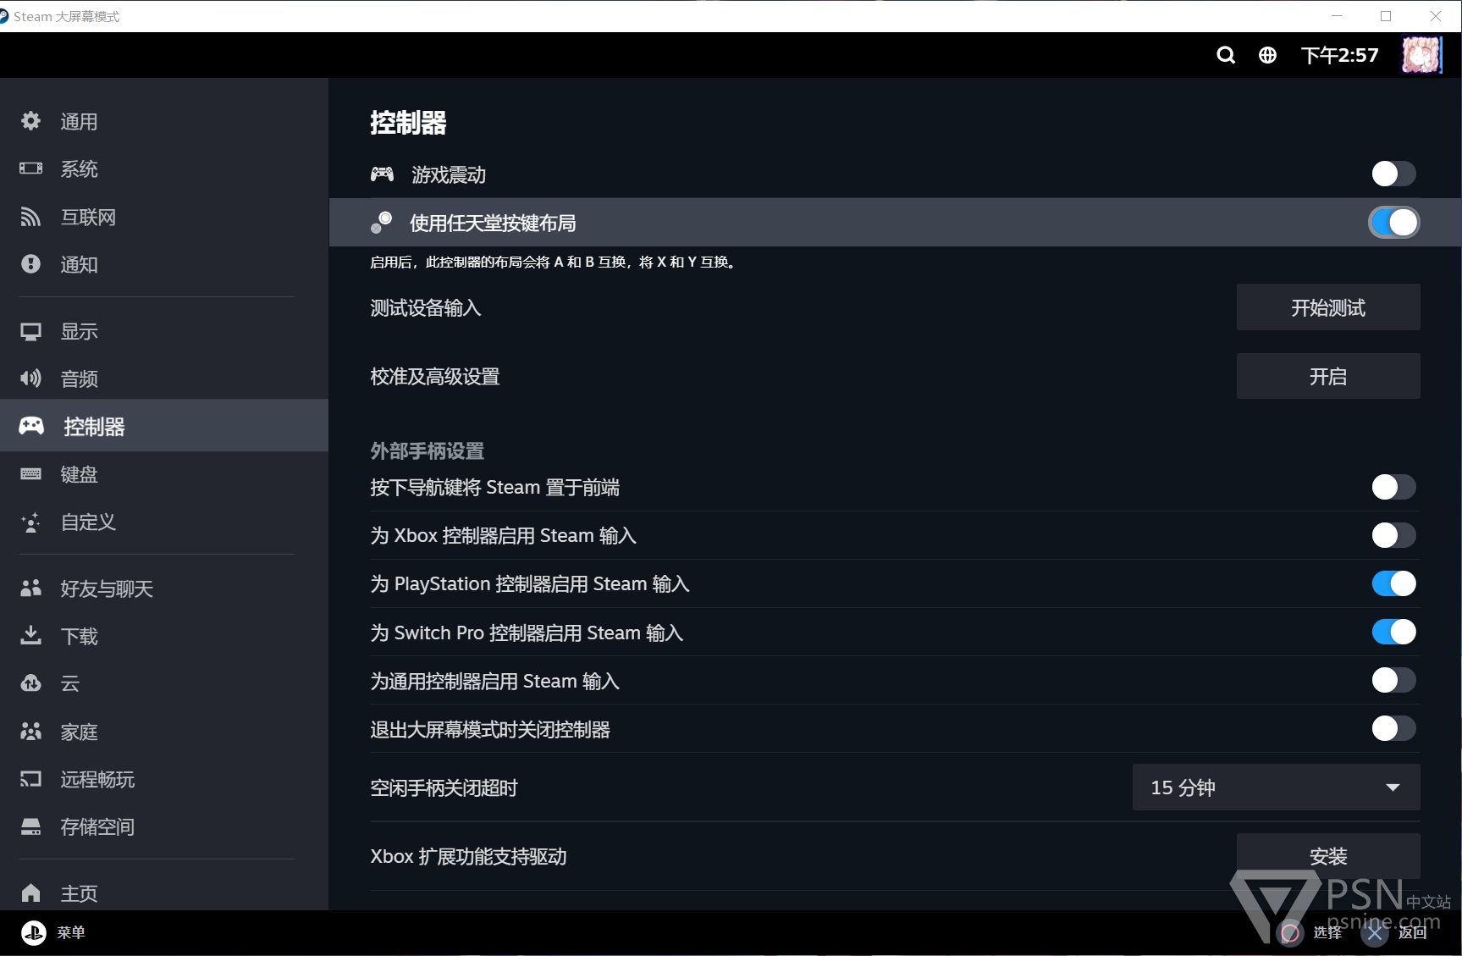The height and width of the screenshot is (956, 1462).
Task: Click the 空闲手柄关闭超时 label
Action: coord(444,787)
